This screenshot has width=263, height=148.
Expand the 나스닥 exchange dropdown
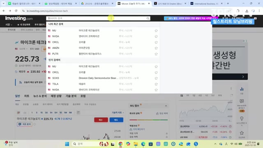(23, 49)
